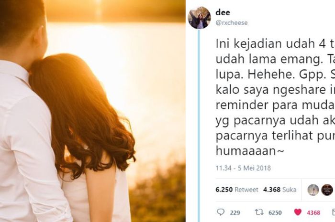The width and height of the screenshot is (335, 222).
Task: Click the word "reminder" in tweet
Action: tap(242, 105)
